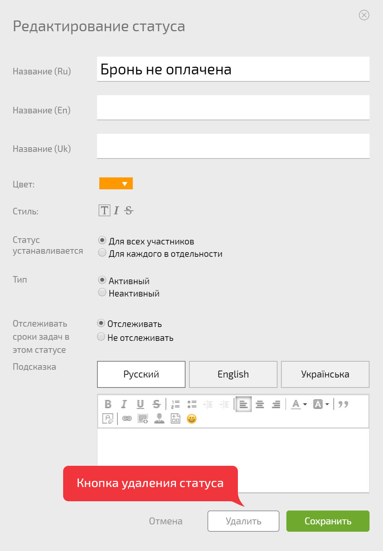383x551 pixels.
Task: Click the 'Сохранить' button
Action: click(328, 521)
